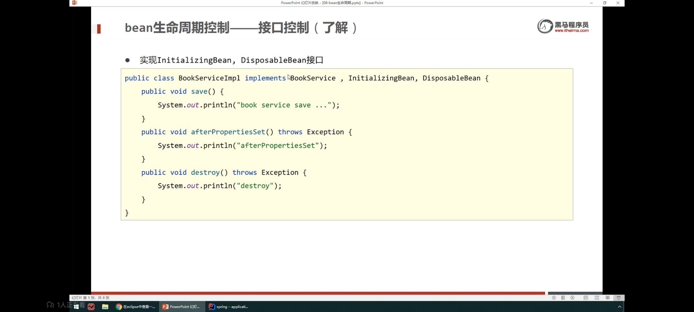Switch to Reading view icon
Image resolution: width=694 pixels, height=312 pixels.
point(608,298)
